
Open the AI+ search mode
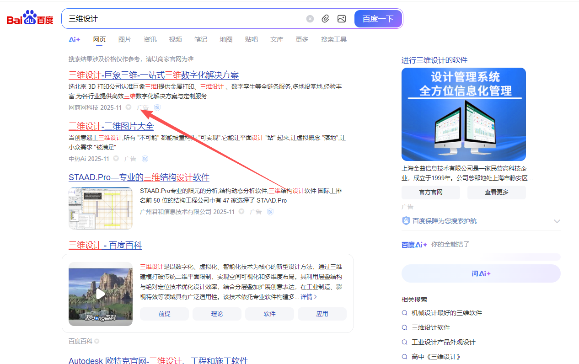tap(75, 39)
